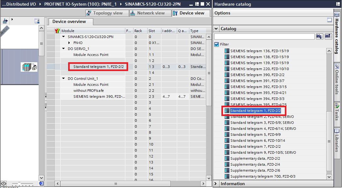Click the Device overview horizontal scroll-right arrow
Viewport: 342px width, 188px height.
tap(203, 184)
